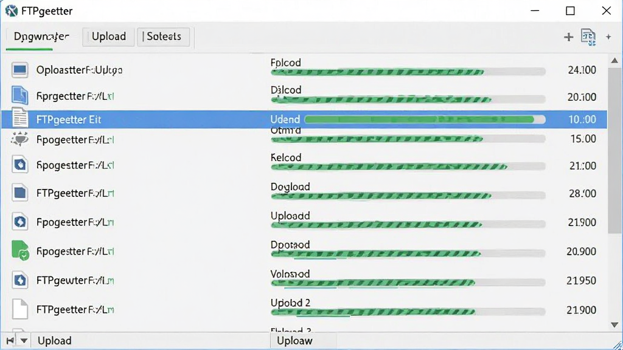
Task: Select the monitor icon beside OploastterF:Uplgo
Action: (20, 70)
